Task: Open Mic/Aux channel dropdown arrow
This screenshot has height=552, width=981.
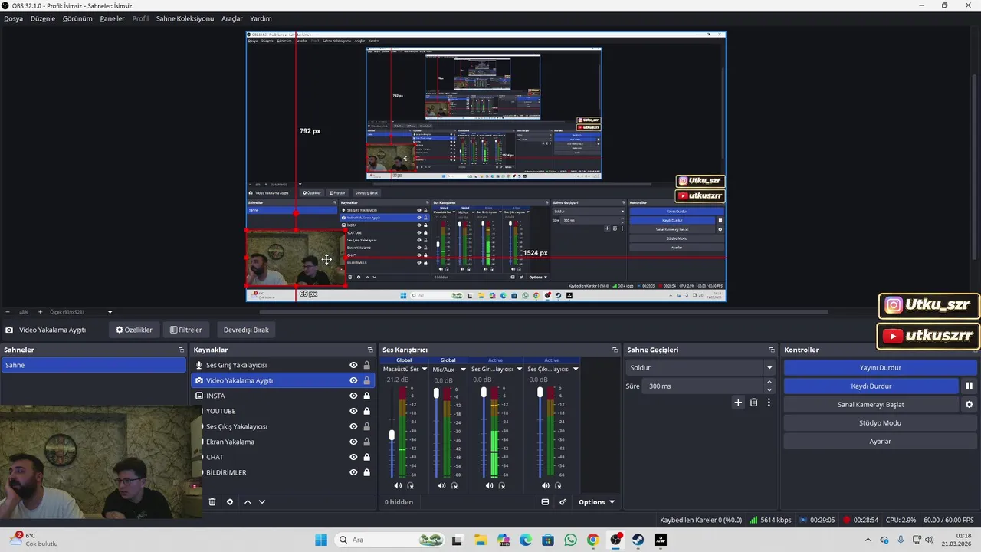Action: coord(463,369)
